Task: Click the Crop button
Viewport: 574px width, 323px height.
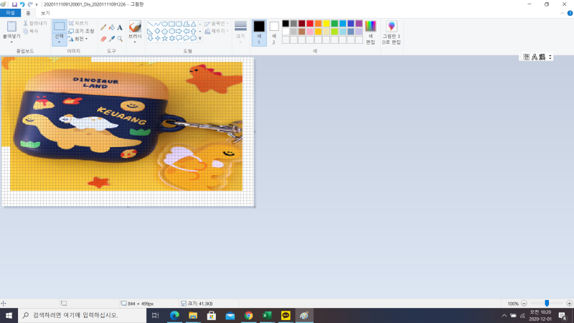Action: coord(78,24)
